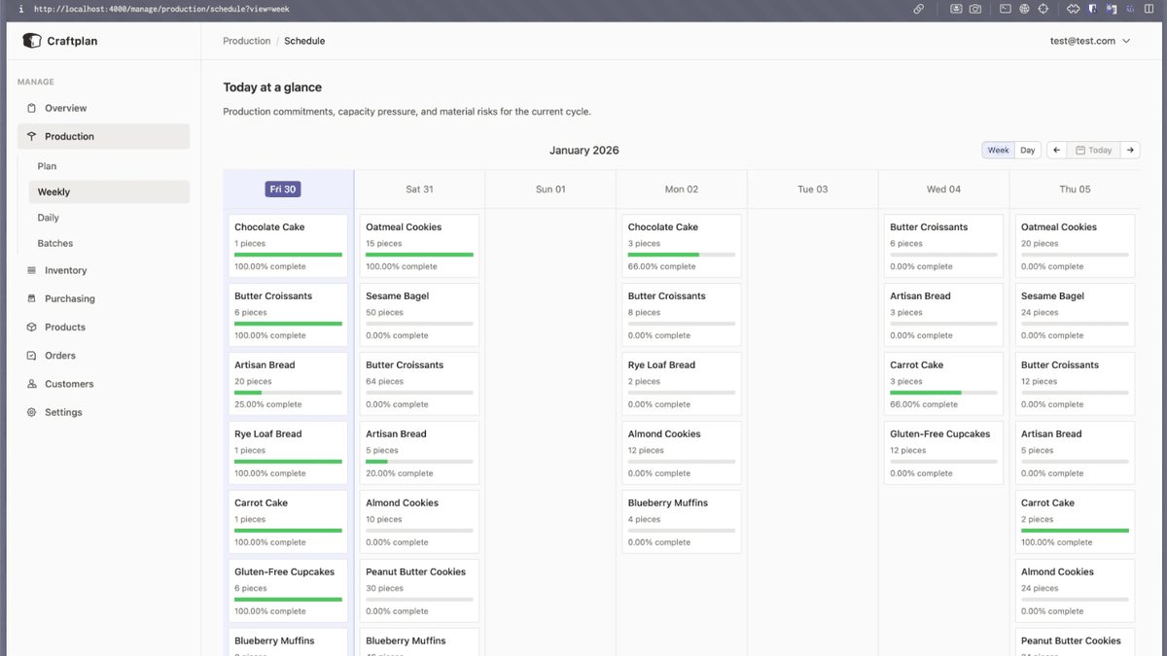The image size is (1167, 656).
Task: Click the Chocolate Cake progress bar on Friday
Action: pos(287,256)
